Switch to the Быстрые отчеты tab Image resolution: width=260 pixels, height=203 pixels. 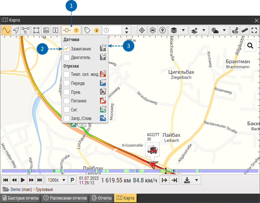pos(21,198)
